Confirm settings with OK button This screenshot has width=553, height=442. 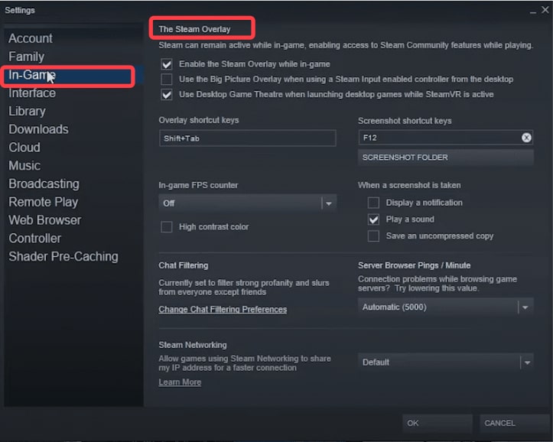click(x=438, y=423)
